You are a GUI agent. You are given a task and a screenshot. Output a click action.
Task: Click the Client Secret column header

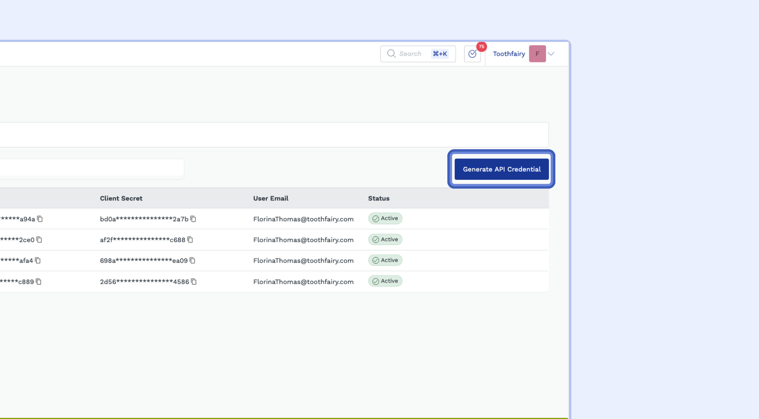pyautogui.click(x=121, y=198)
